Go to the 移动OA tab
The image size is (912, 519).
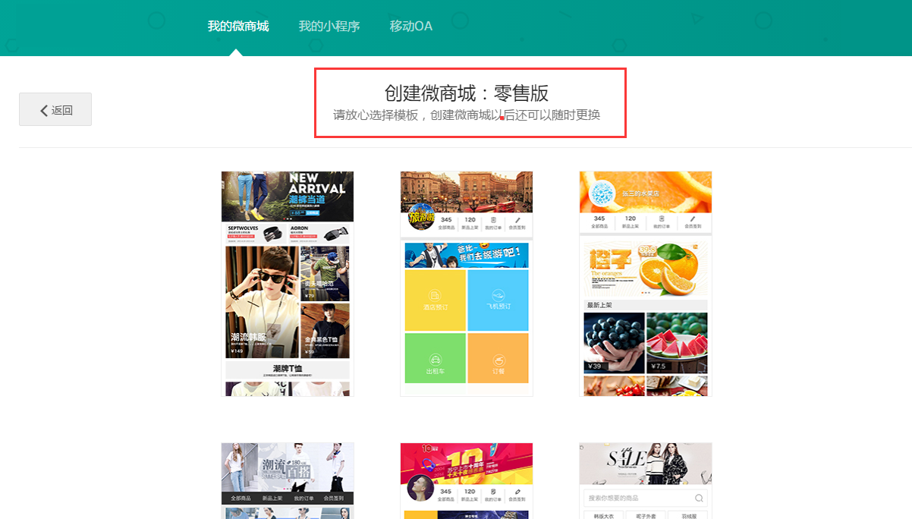pyautogui.click(x=411, y=27)
